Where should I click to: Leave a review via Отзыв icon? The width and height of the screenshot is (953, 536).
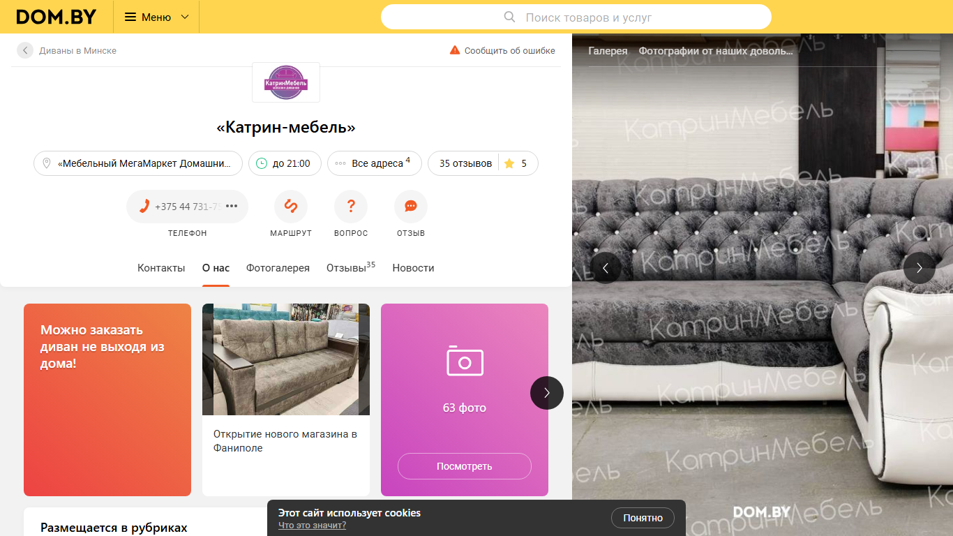411,206
